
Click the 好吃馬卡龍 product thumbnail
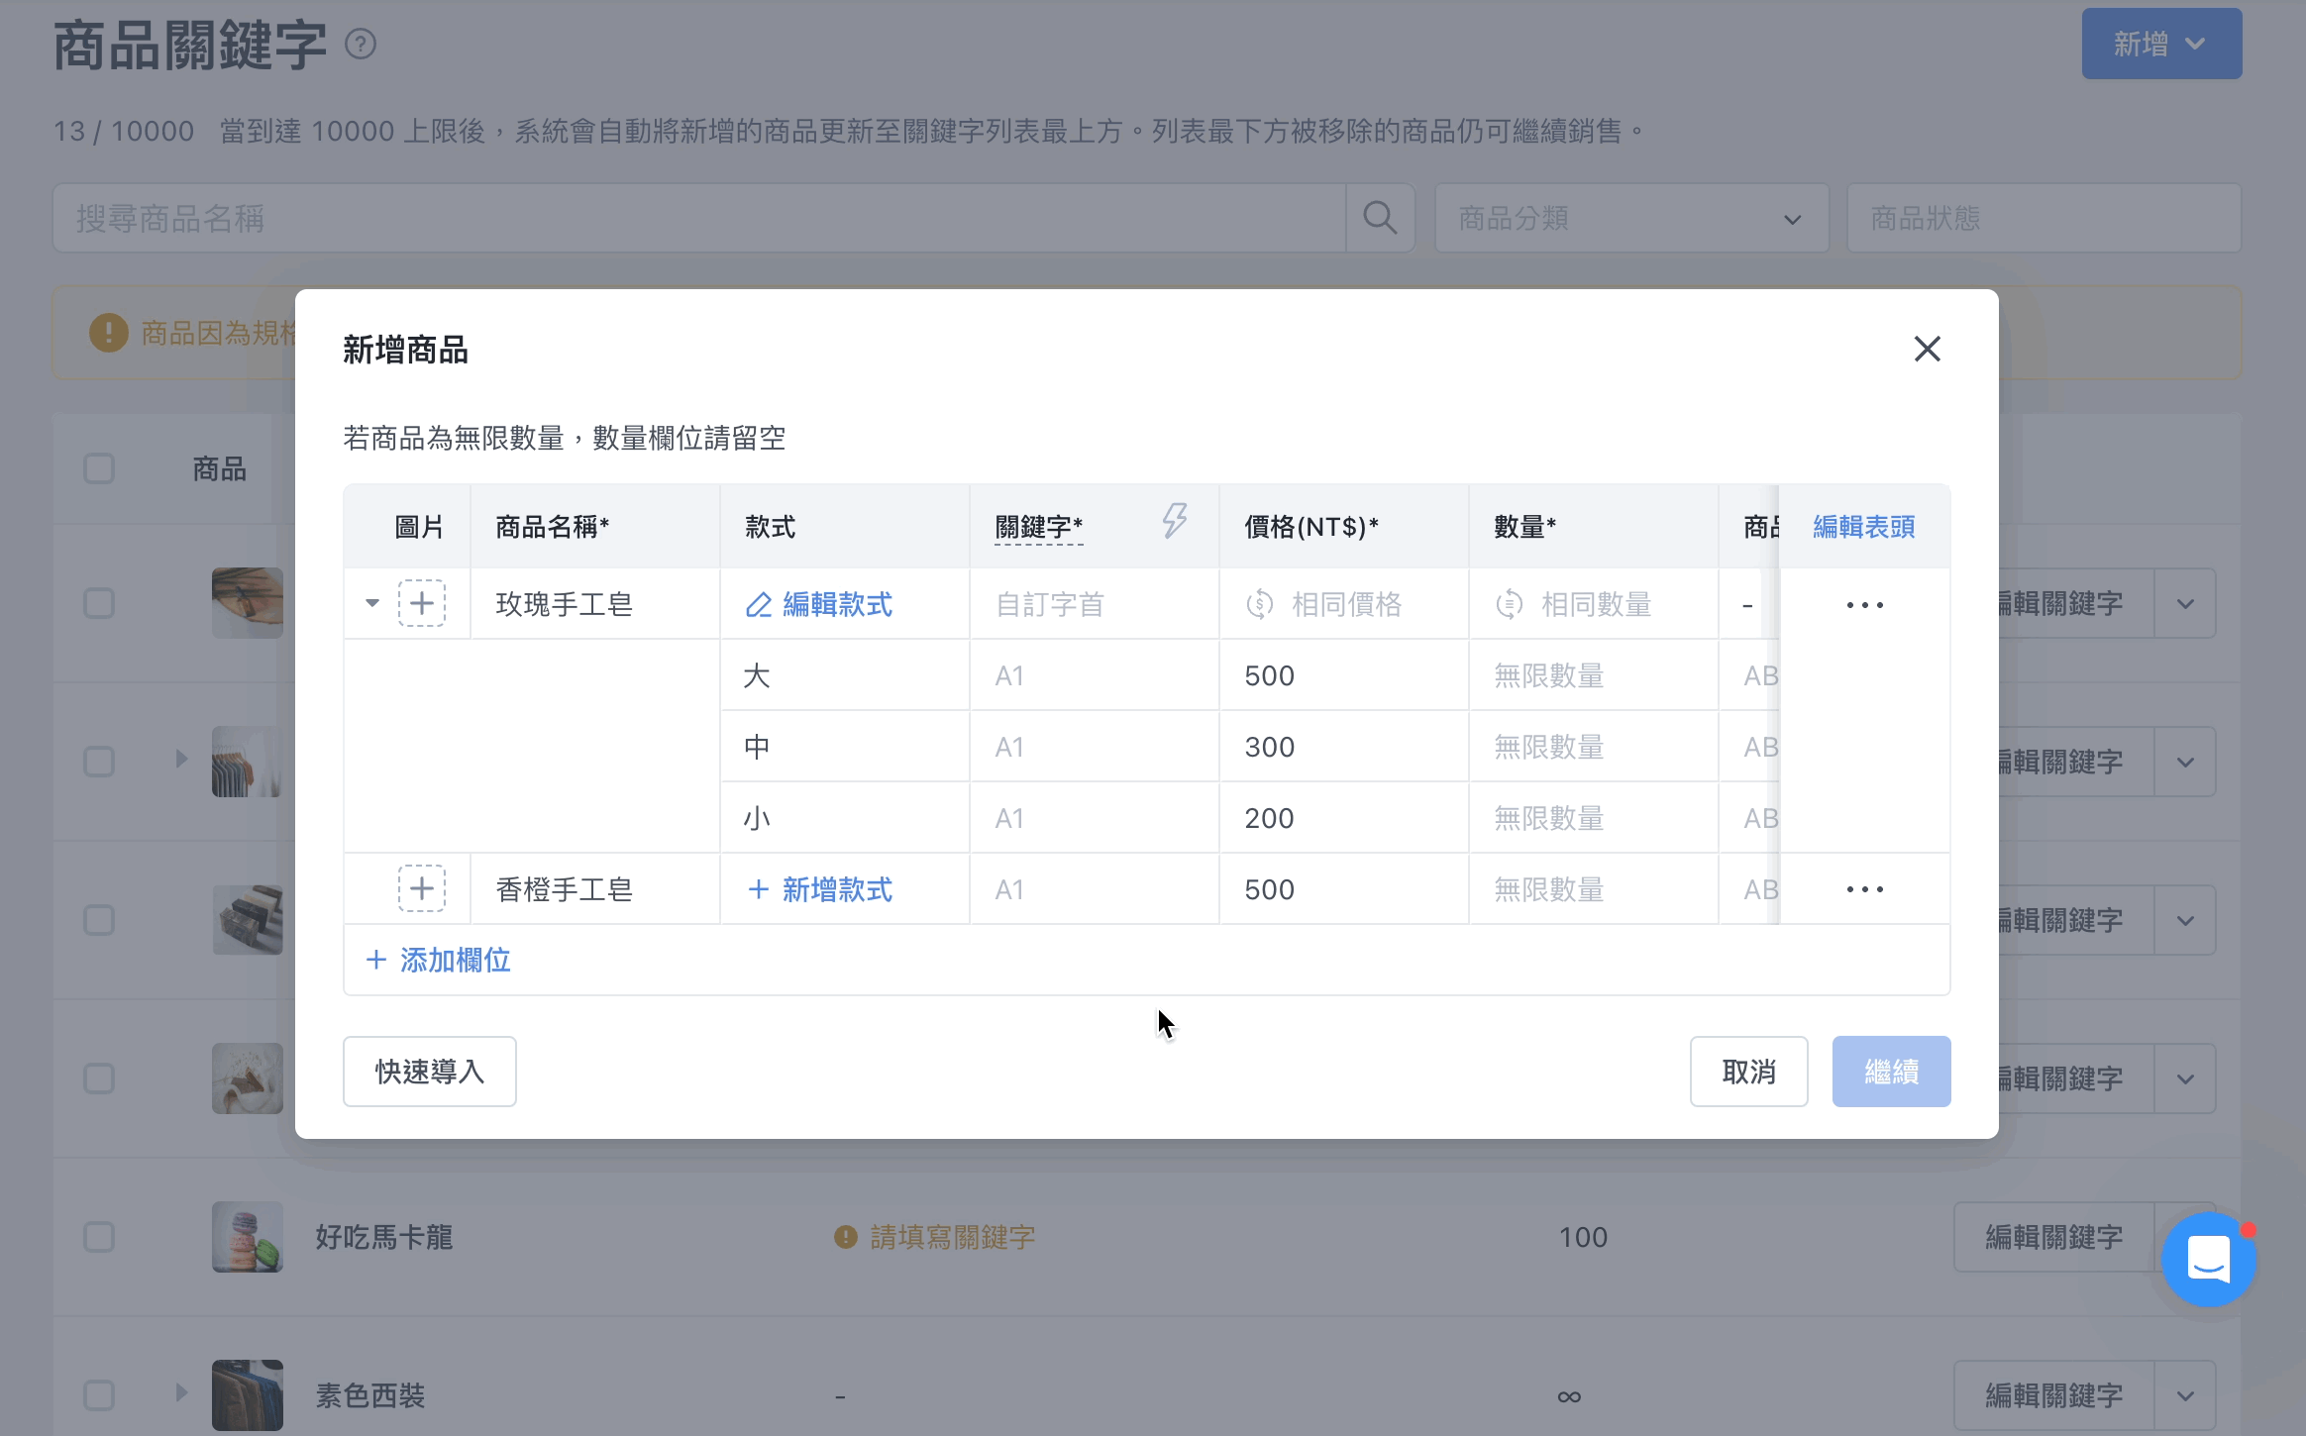click(248, 1237)
